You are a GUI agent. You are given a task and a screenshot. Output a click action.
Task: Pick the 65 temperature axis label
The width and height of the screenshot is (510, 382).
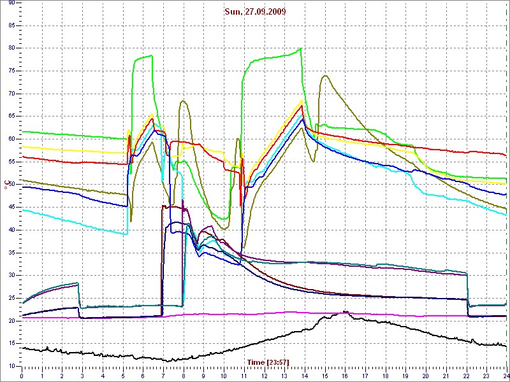(11, 117)
